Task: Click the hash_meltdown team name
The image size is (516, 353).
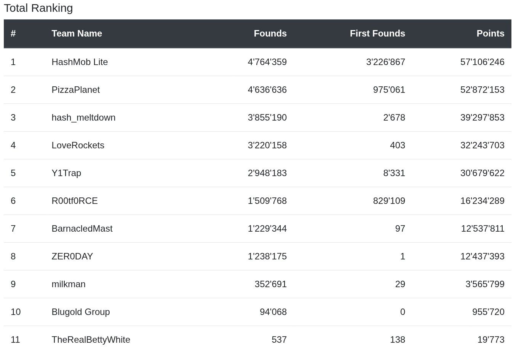Action: point(83,118)
